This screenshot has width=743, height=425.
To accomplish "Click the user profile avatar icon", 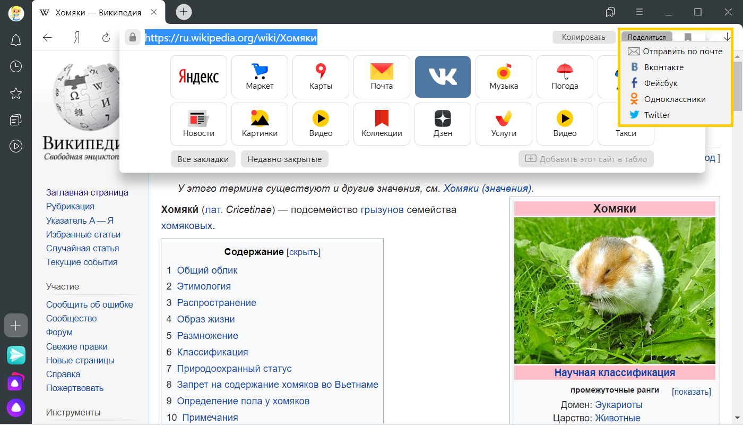I will point(16,12).
